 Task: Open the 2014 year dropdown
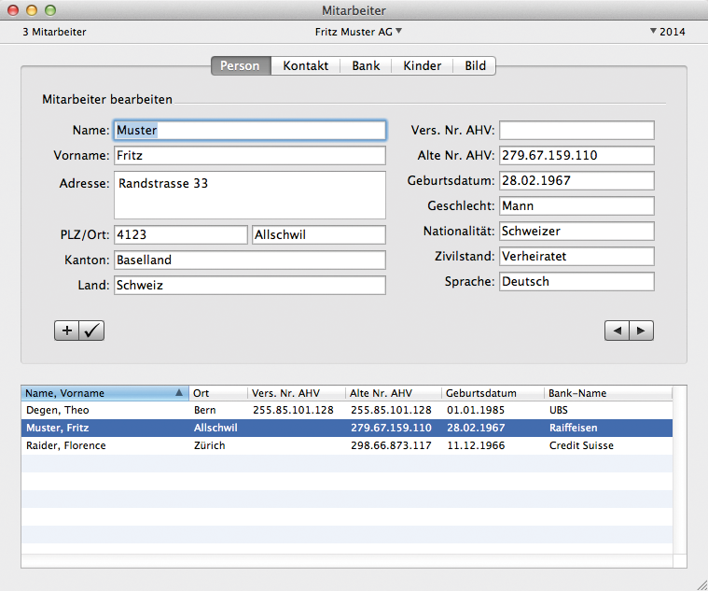click(667, 32)
